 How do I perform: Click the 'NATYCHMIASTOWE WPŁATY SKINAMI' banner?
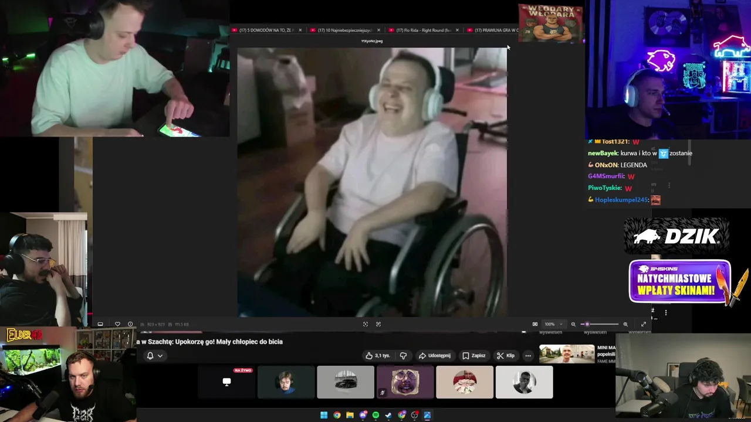tap(680, 282)
